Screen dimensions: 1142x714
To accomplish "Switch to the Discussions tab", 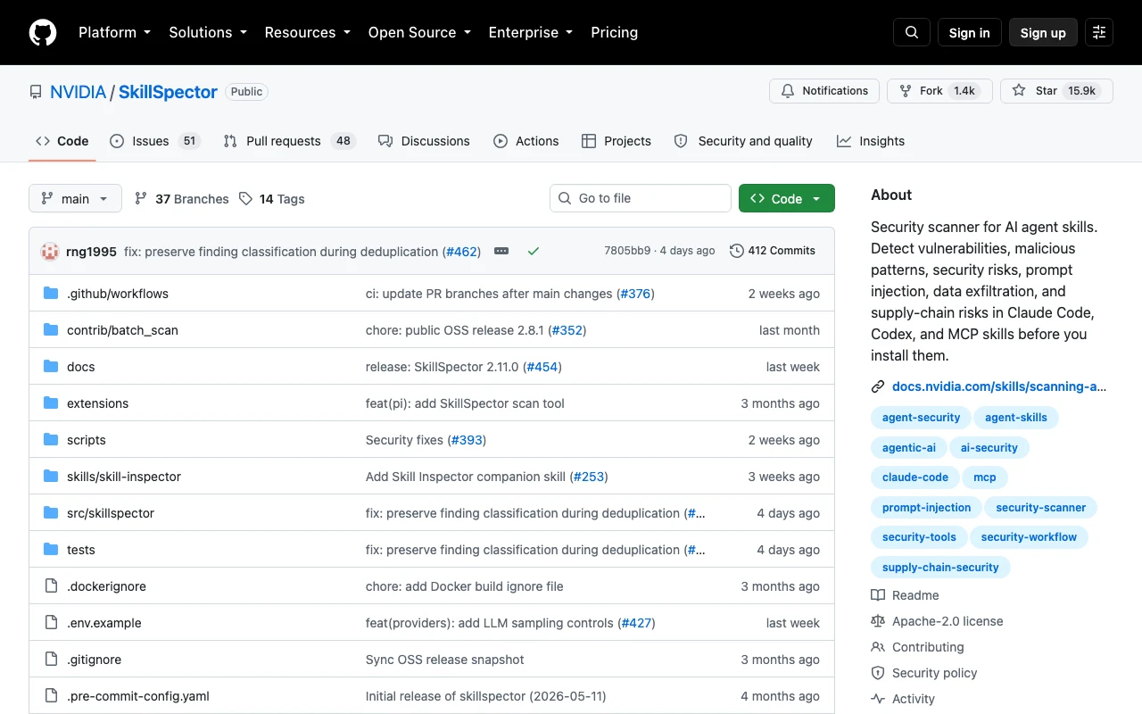I will [424, 141].
